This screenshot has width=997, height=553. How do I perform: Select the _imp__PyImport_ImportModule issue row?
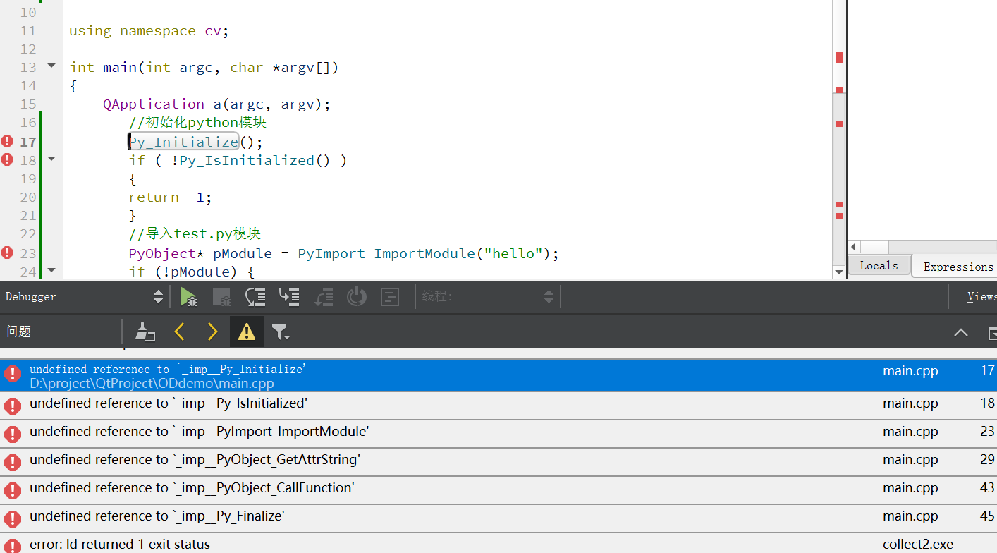[x=498, y=433]
